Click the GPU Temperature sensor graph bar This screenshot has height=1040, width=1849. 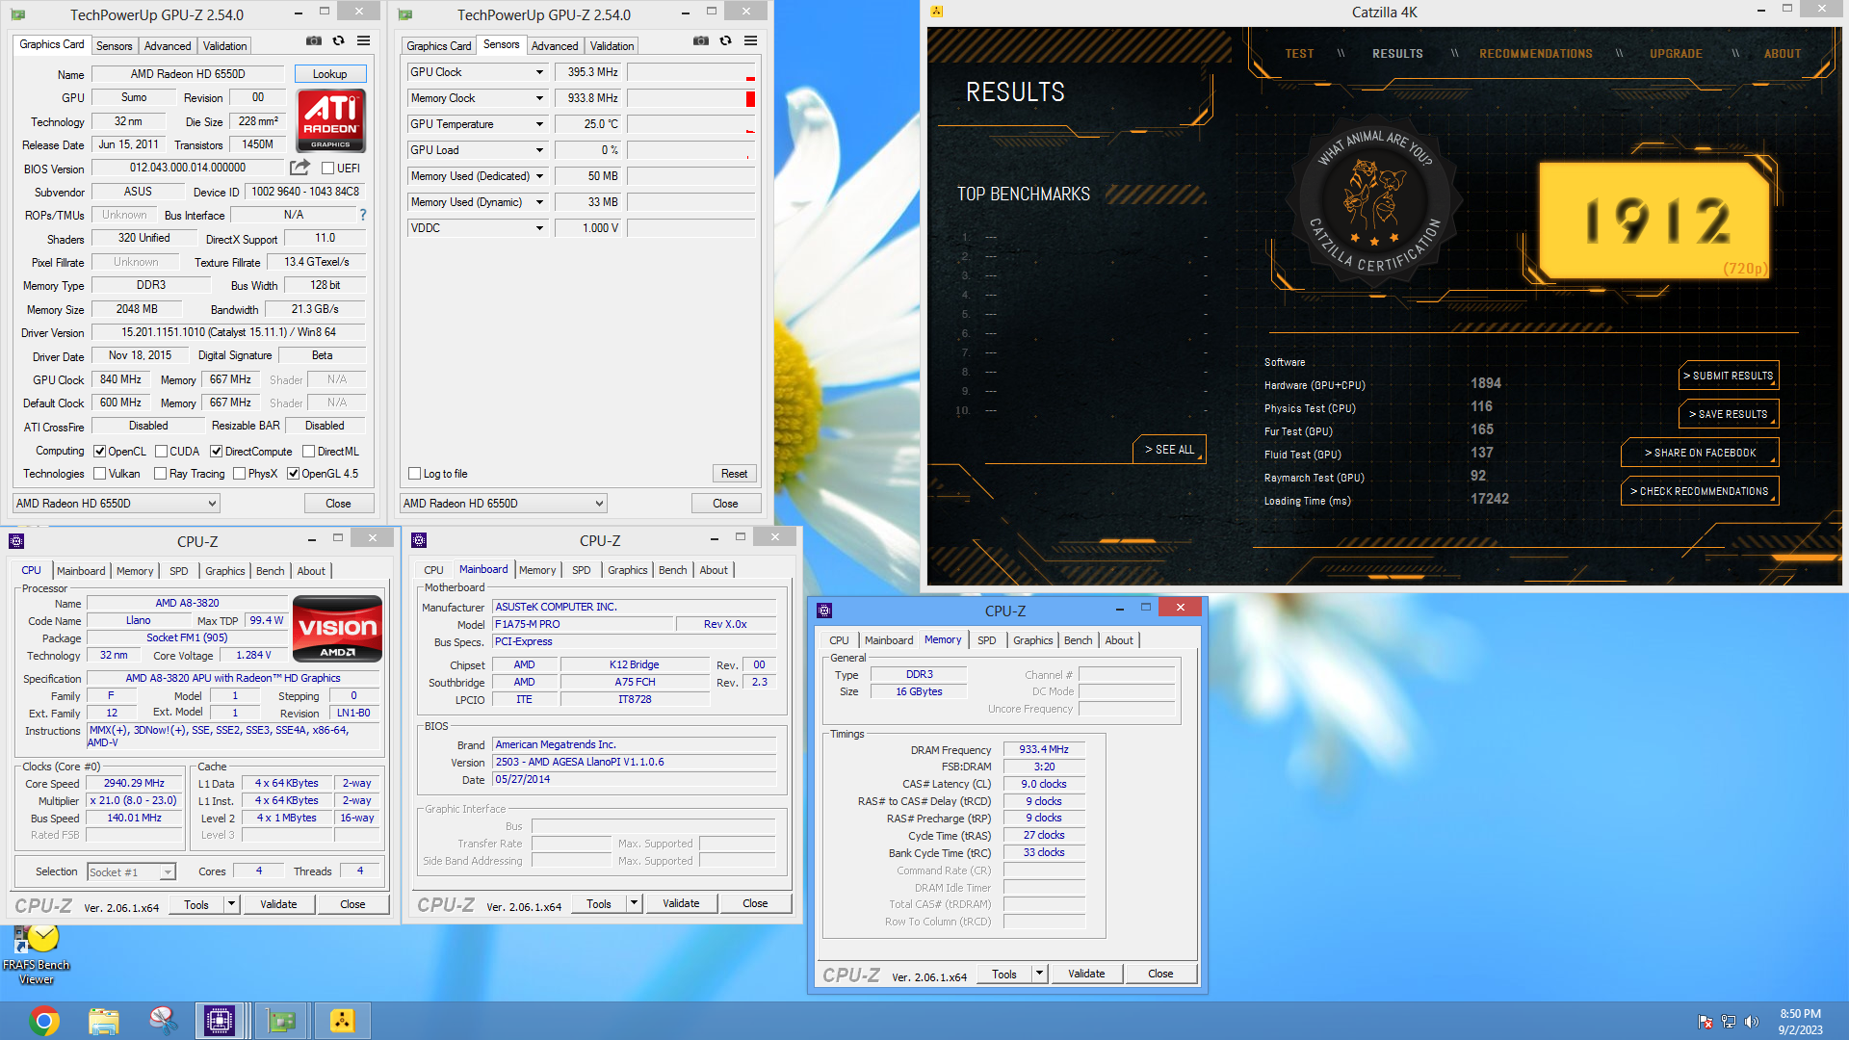point(691,124)
